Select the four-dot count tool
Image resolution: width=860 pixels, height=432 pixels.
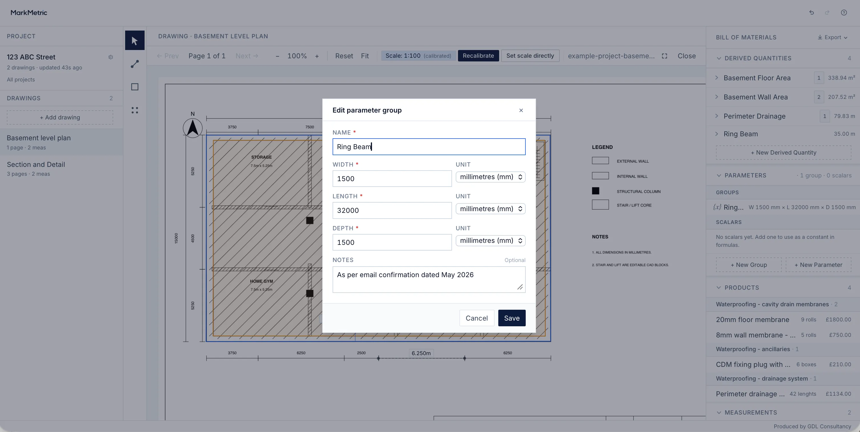click(x=135, y=110)
